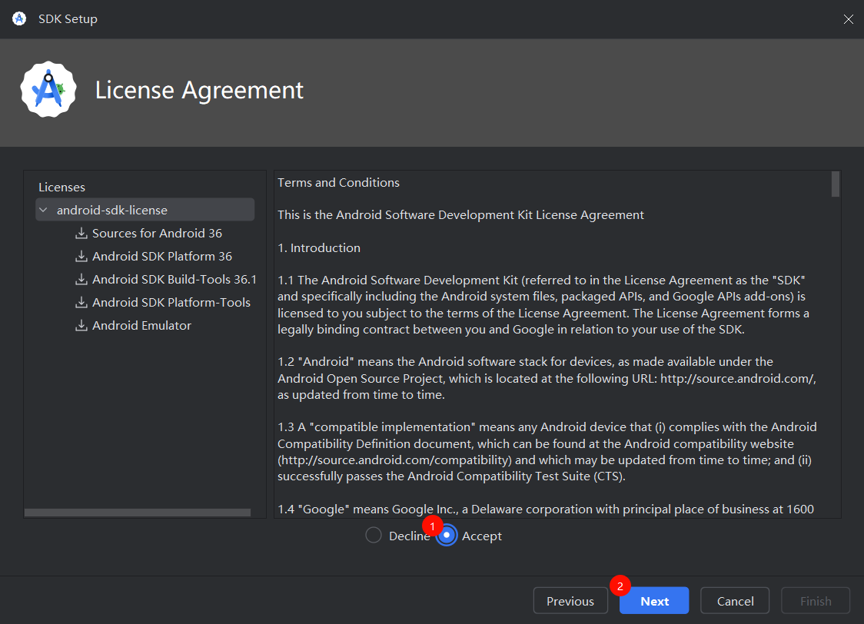The image size is (864, 624).
Task: Select Sources for Android 36 entry
Action: coord(157,234)
